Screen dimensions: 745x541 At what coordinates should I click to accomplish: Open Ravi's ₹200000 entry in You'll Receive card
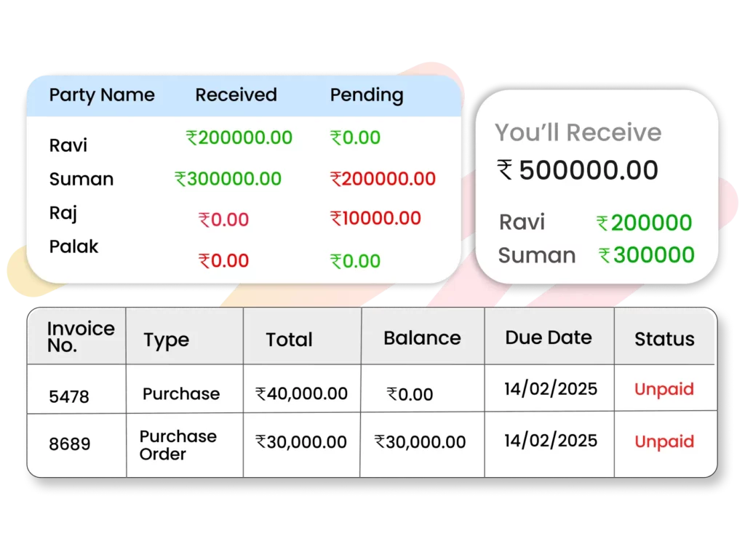tap(644, 223)
